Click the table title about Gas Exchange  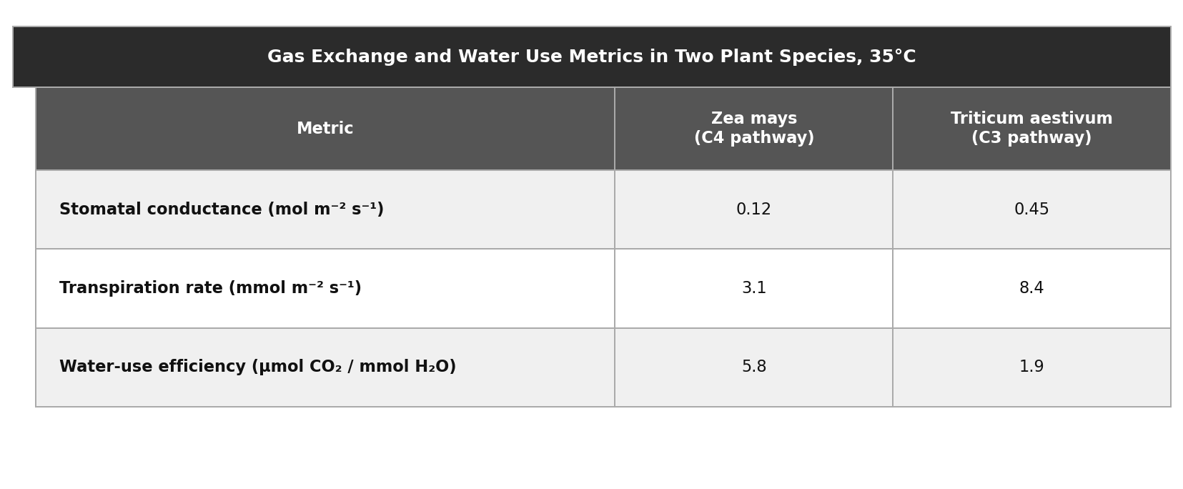pos(590,57)
